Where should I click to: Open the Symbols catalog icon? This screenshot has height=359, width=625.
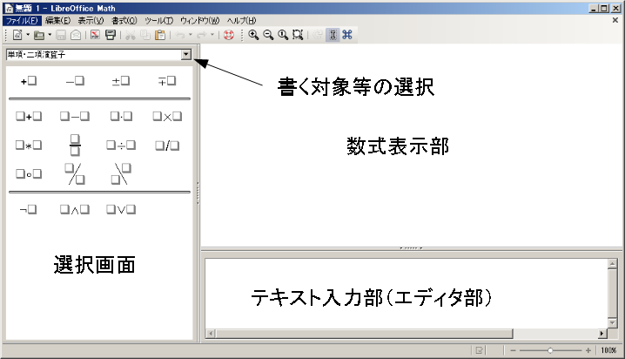coord(347,35)
